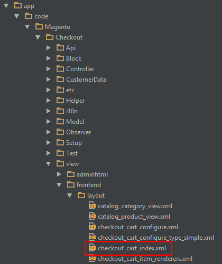The width and height of the screenshot is (222, 264).
Task: Select the Observer folder label
Action: coord(79,132)
